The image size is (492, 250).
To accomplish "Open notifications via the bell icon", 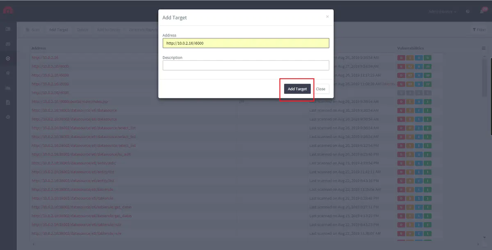I will pos(482,11).
